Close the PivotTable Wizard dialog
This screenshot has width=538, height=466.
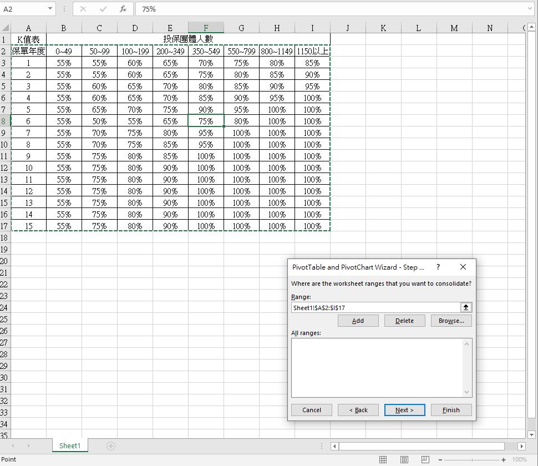coord(463,267)
